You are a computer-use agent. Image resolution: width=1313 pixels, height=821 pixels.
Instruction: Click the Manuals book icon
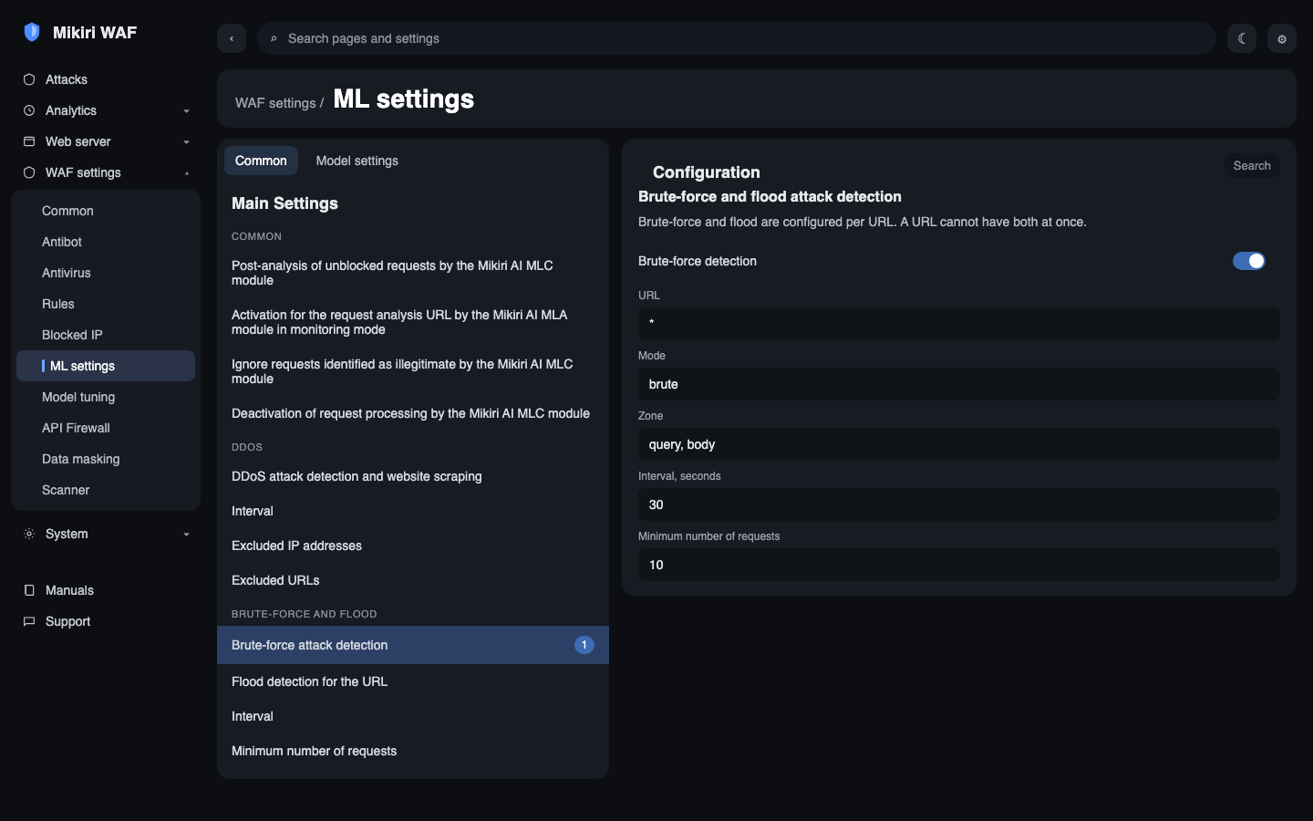point(29,590)
